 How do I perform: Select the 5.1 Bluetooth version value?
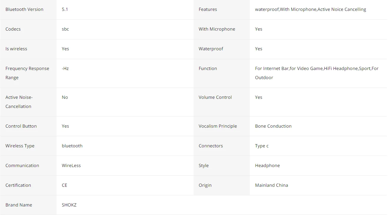(65, 9)
